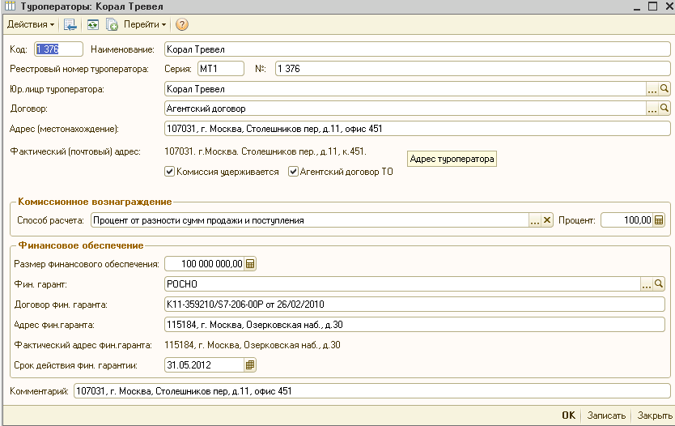
Task: Click the Адрес туроператора button
Action: click(x=452, y=159)
